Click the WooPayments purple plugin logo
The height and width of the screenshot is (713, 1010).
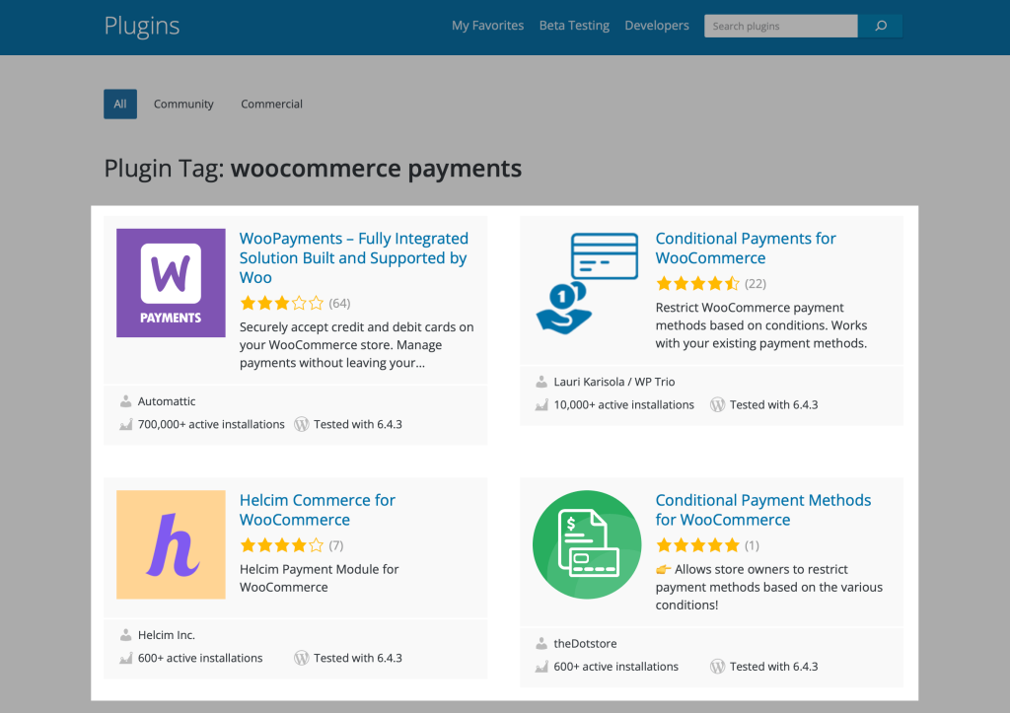[171, 283]
